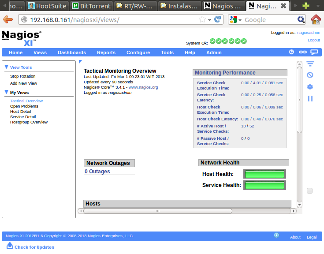Open the Configure menu

(x=138, y=52)
